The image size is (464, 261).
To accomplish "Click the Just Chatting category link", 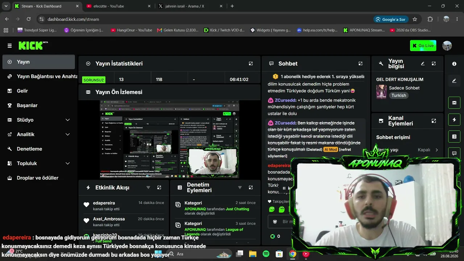I will (237, 209).
